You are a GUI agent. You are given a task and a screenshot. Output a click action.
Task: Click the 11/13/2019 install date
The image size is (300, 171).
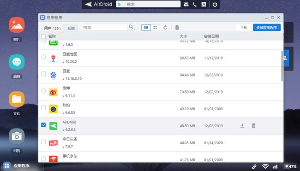click(213, 58)
